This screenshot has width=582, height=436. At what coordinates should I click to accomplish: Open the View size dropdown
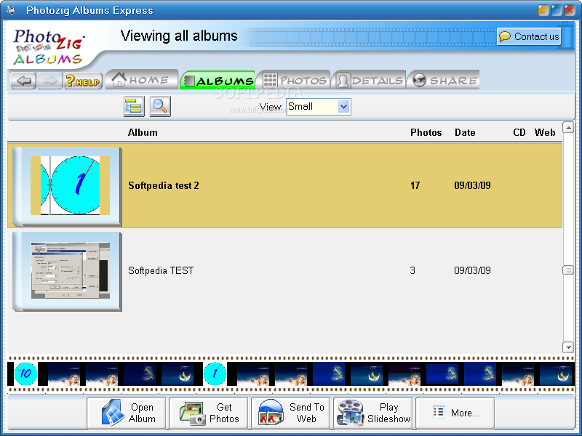318,107
